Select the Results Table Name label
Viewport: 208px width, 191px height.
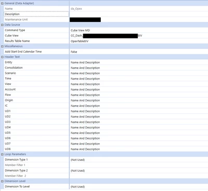click(x=17, y=41)
